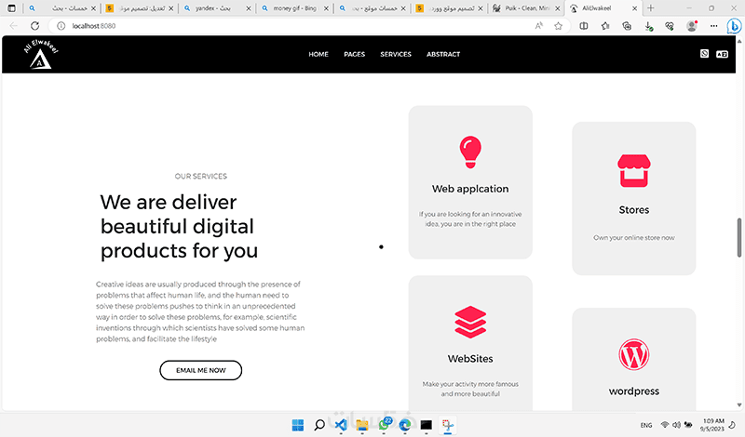This screenshot has width=745, height=437.
Task: Open the Bing chat sidebar icon
Action: pos(734,26)
